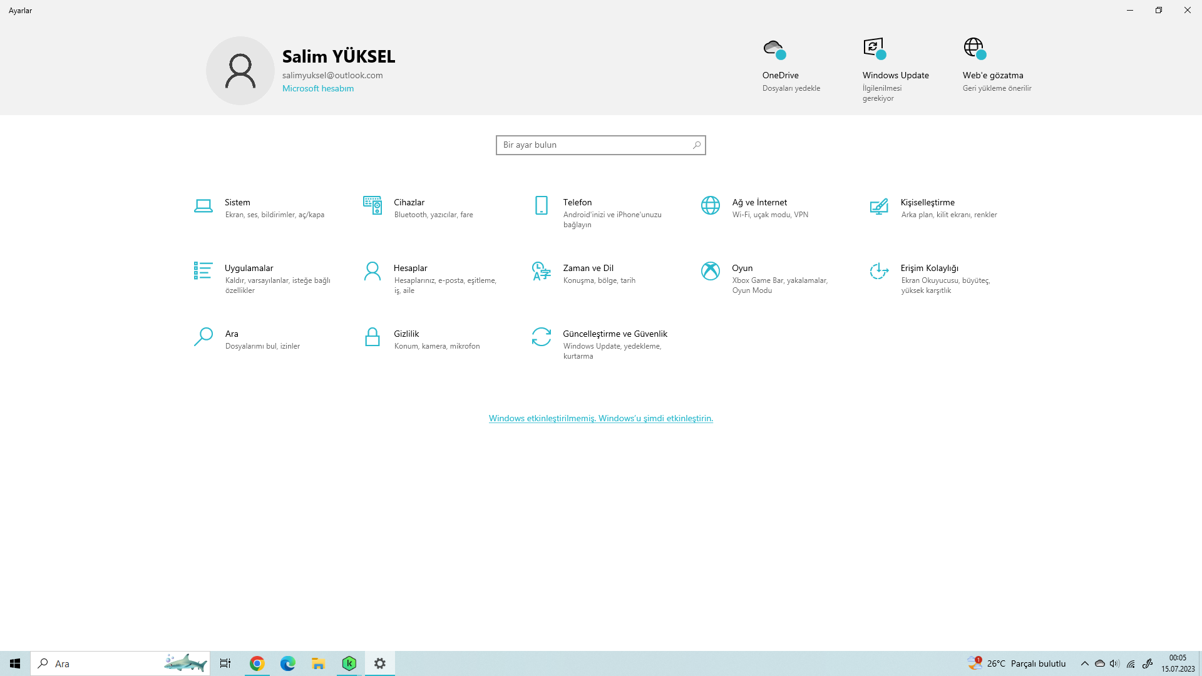
Task: Open Kişiselleştirme personalization icon
Action: [x=879, y=205]
